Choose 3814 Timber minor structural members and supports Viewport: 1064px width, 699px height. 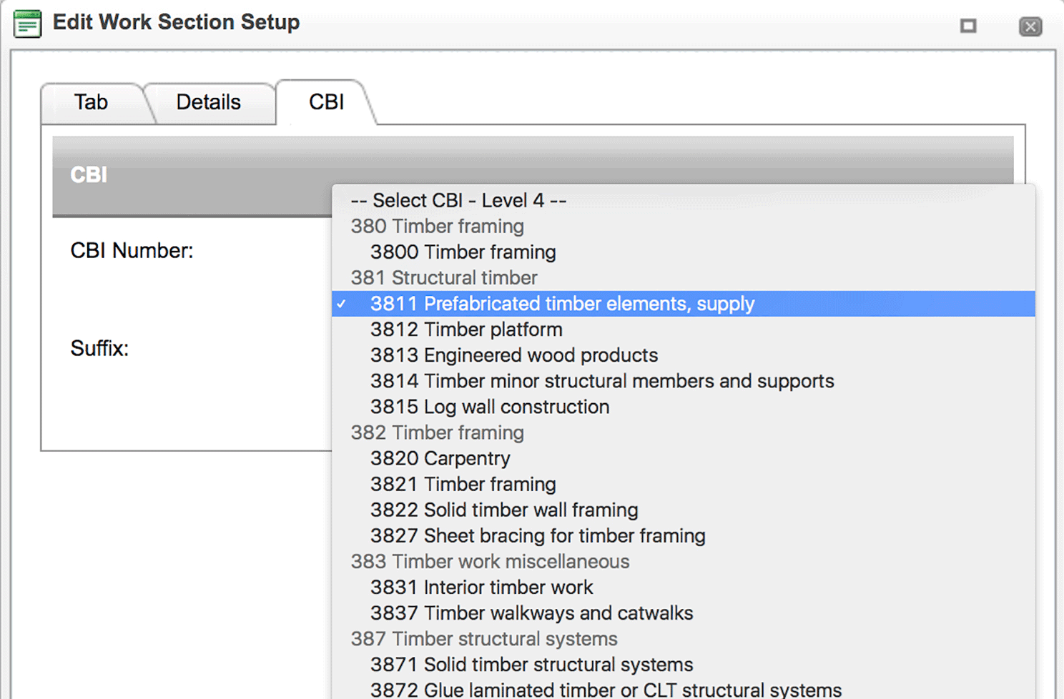click(602, 381)
